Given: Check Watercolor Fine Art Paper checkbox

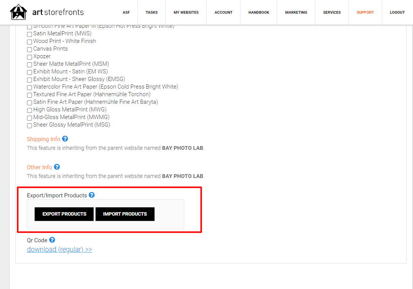Looking at the screenshot, I should click(30, 87).
